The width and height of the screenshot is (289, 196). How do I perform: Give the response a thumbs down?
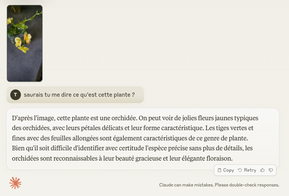click(x=271, y=170)
